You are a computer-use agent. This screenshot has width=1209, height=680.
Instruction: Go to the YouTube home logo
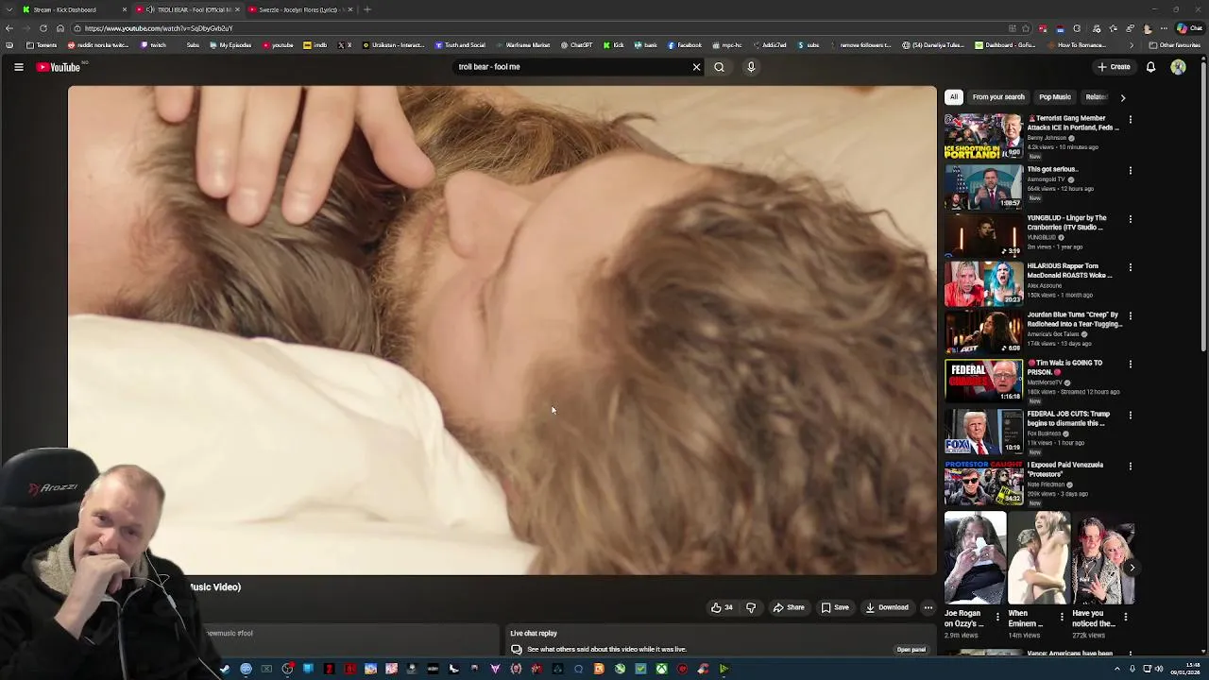59,67
